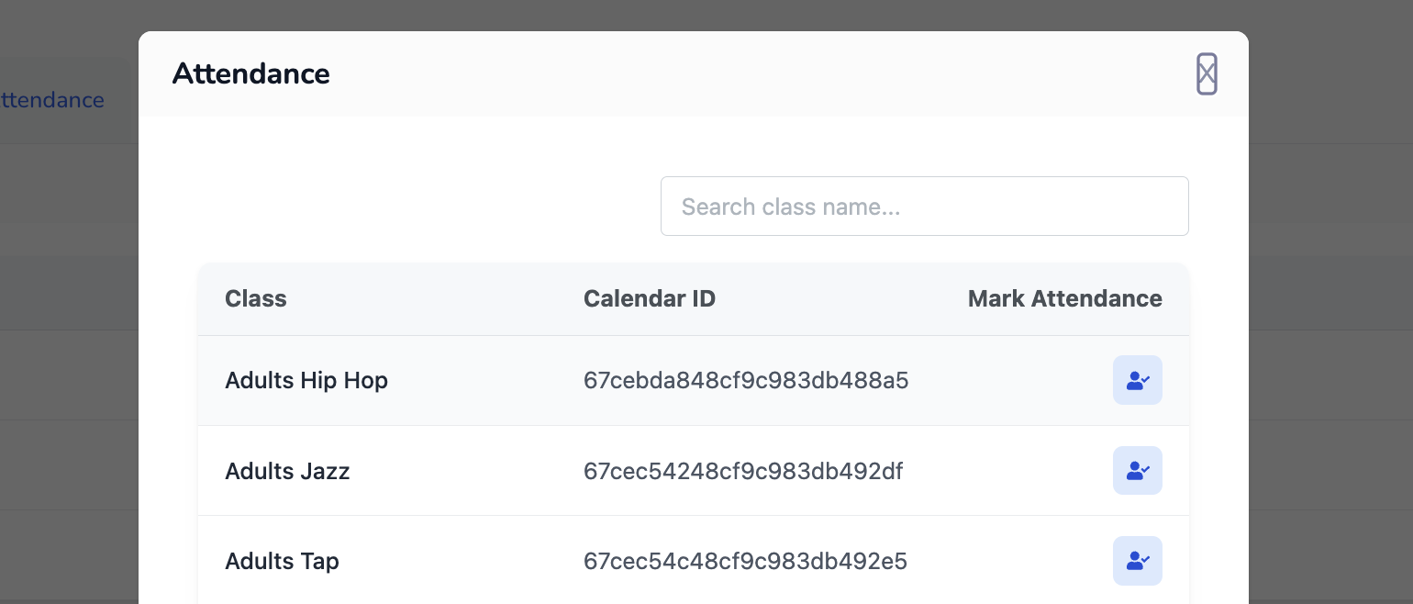Open attendance marking for Adults Tap
The image size is (1413, 604).
(1137, 561)
